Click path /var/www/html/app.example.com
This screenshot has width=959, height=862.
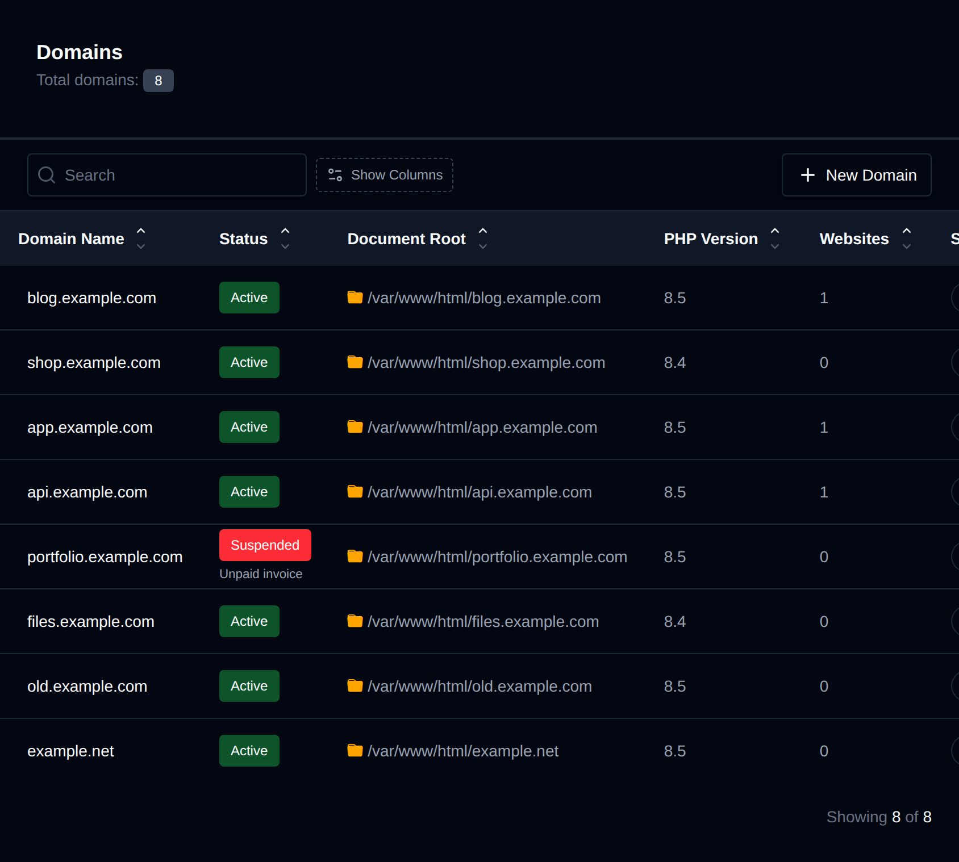(482, 428)
